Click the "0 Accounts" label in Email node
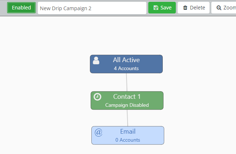Image resolution: width=236 pixels, height=154 pixels. pos(128,140)
